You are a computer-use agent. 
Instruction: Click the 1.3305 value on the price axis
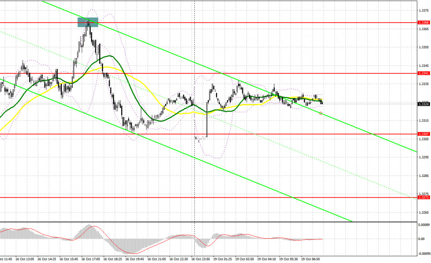424,139
